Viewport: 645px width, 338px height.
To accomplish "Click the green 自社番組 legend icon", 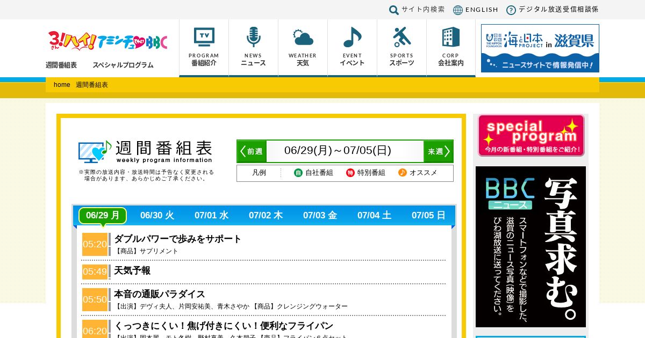I will pos(298,173).
